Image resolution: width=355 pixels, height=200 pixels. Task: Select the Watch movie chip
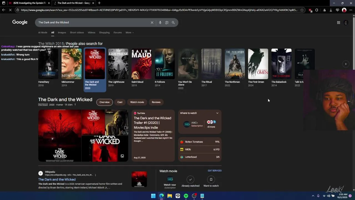pos(137,102)
